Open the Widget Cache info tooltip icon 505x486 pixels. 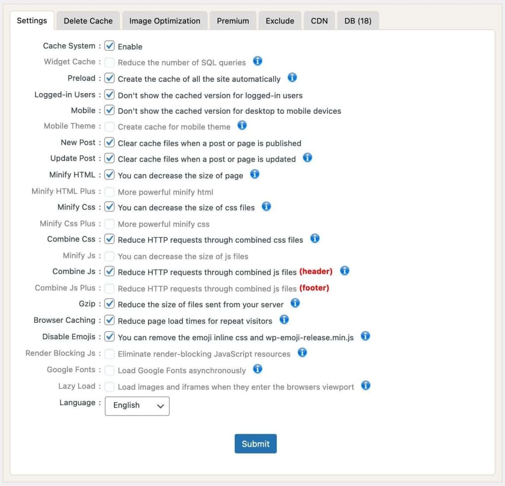pos(257,61)
